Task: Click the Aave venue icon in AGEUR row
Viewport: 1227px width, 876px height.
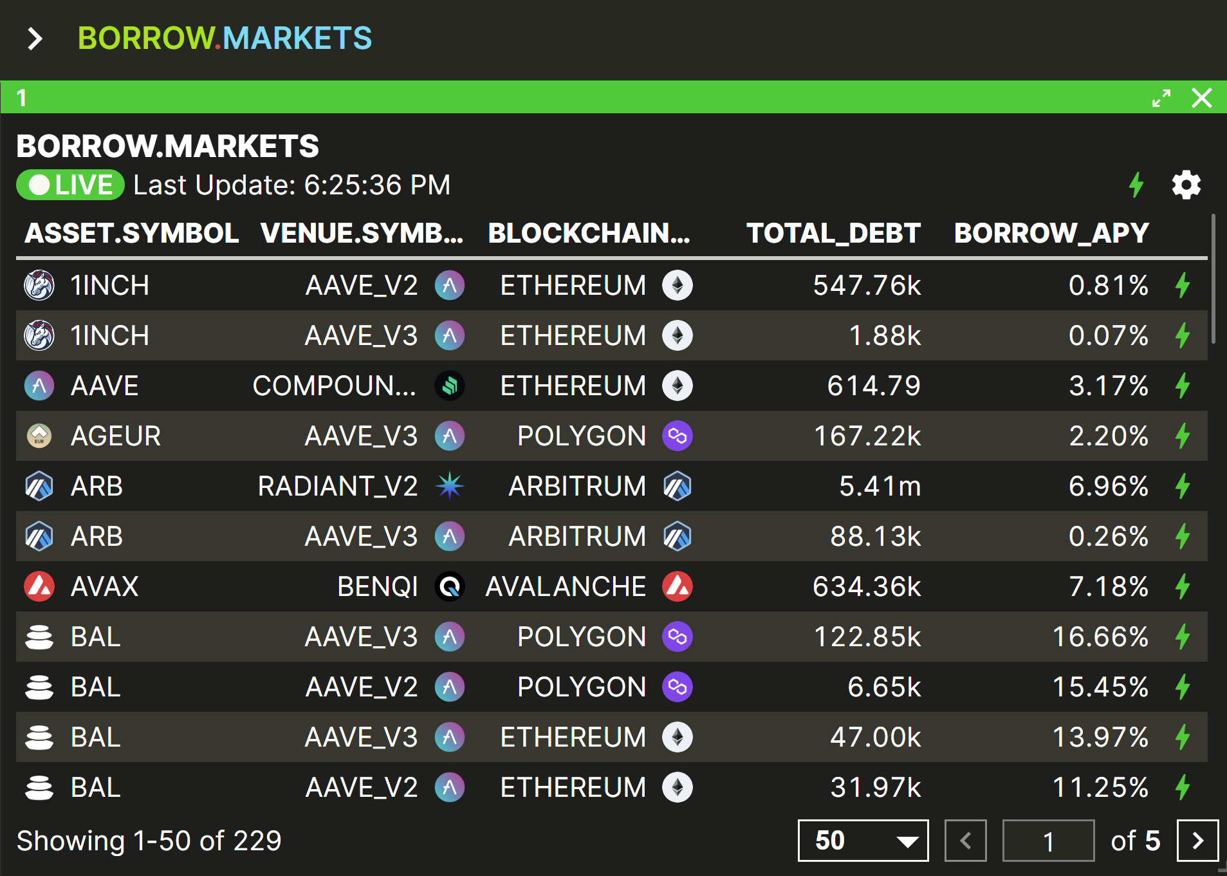Action: point(450,436)
